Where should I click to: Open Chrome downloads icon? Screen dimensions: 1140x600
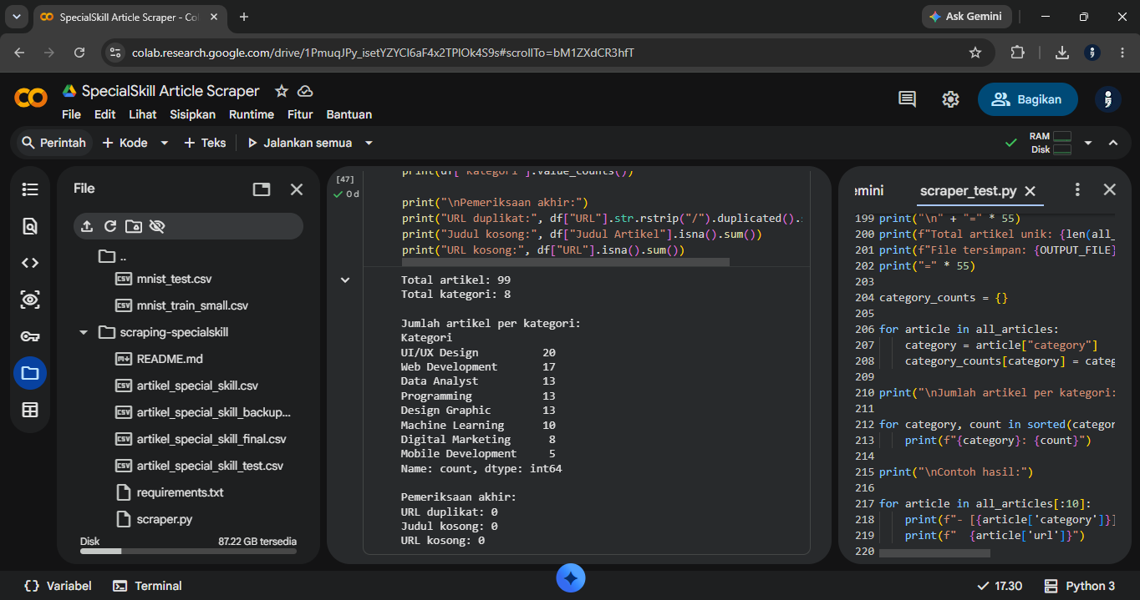coord(1061,53)
